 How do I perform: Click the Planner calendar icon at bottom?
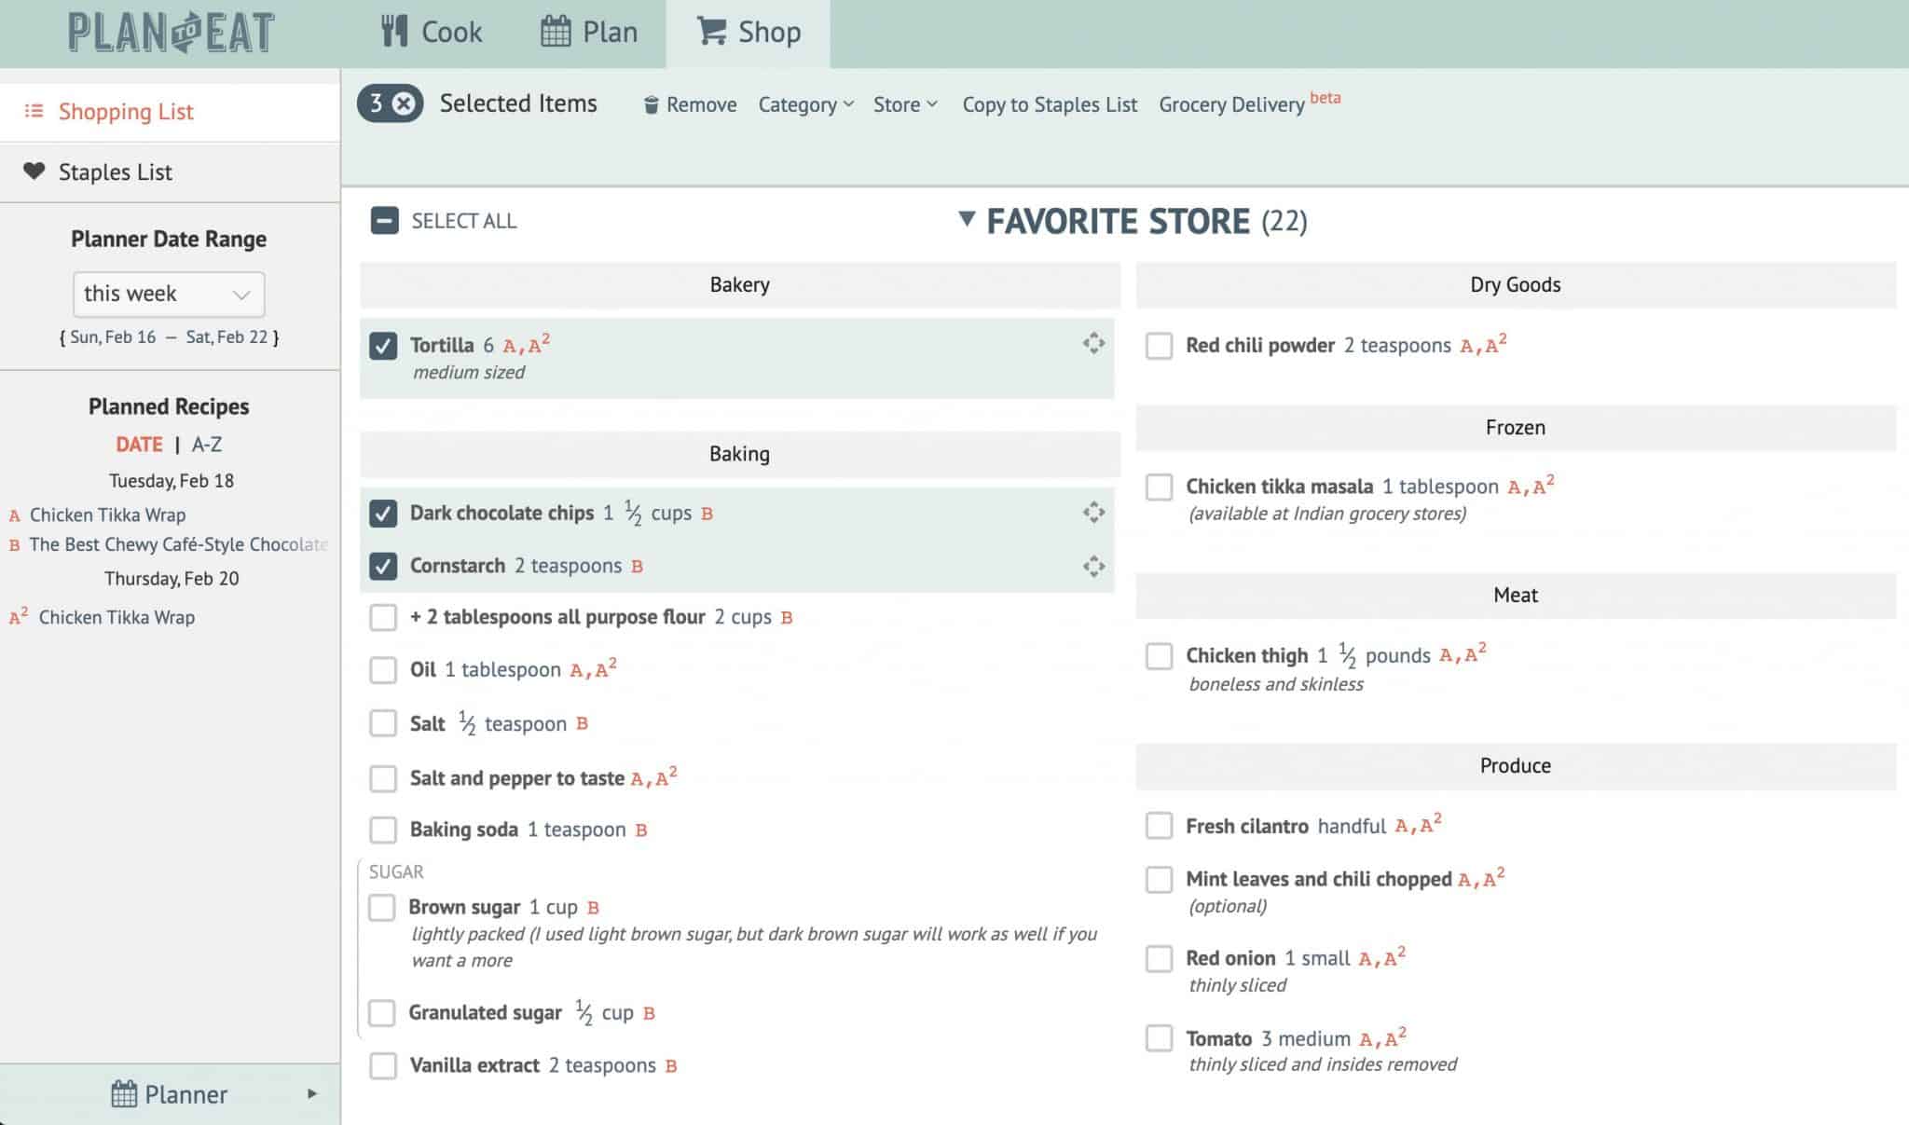click(x=124, y=1094)
